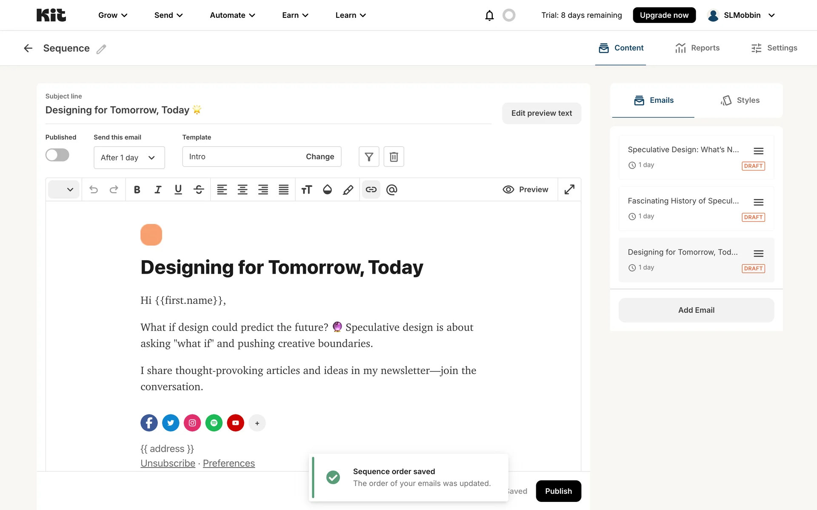Click the Unsubscribe link
This screenshot has width=817, height=510.
(168, 463)
